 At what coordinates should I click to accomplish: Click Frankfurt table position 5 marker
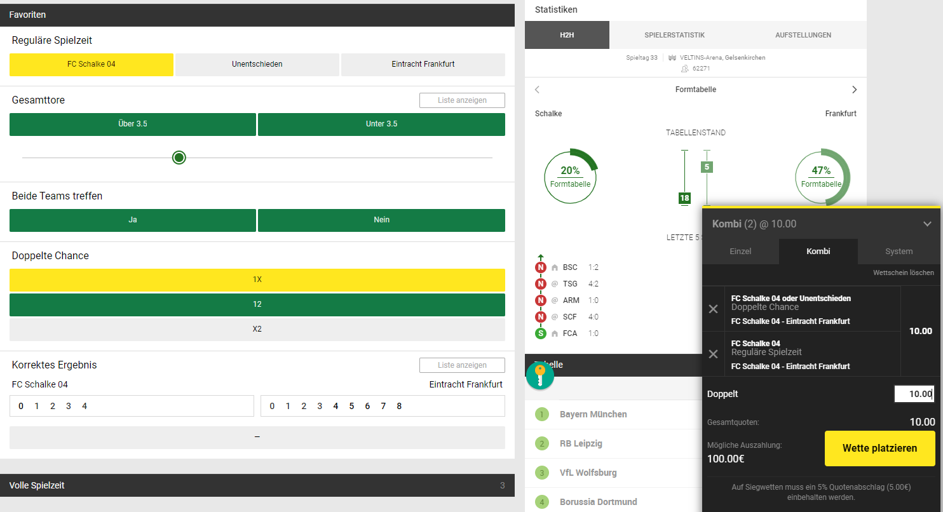click(x=707, y=167)
